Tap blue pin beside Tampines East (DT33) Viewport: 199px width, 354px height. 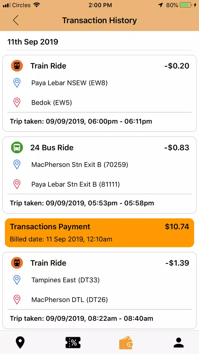(x=17, y=280)
